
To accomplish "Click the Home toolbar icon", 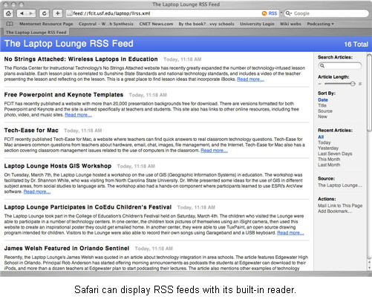I will (x=8, y=13).
